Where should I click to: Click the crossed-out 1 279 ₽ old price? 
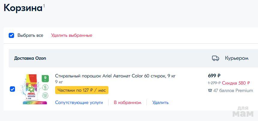[214, 83]
